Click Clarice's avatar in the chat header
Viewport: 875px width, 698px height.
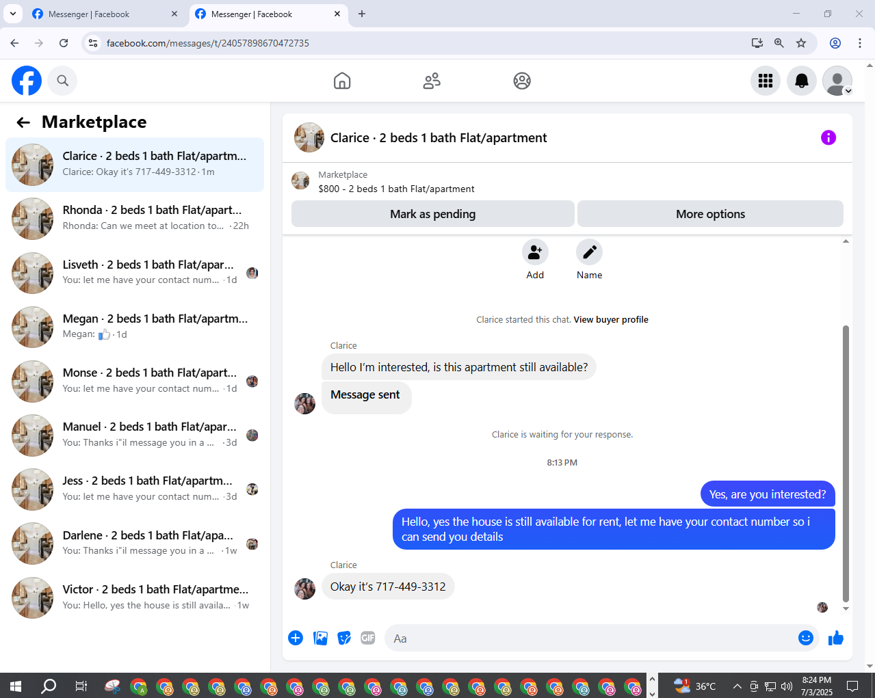click(x=309, y=137)
